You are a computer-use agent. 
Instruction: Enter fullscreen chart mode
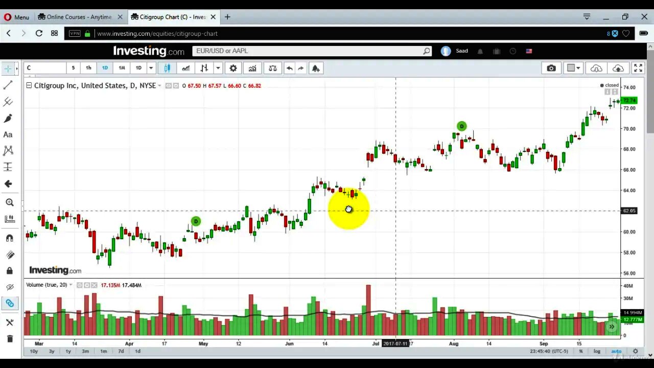point(638,68)
